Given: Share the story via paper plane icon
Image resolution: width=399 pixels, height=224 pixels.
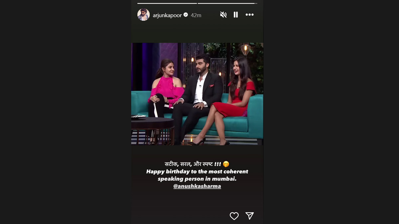Looking at the screenshot, I should coord(250,216).
